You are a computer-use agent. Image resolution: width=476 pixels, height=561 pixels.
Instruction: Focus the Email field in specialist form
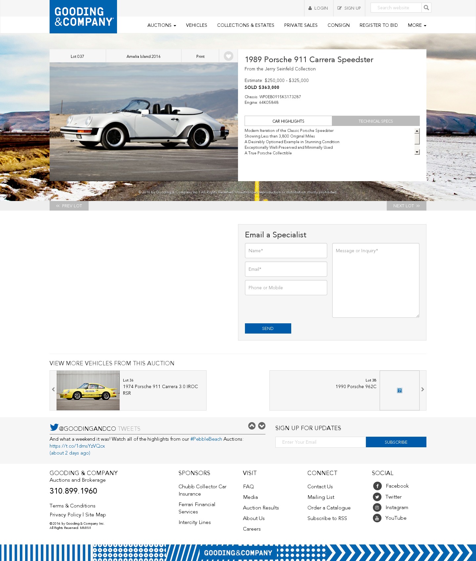(x=286, y=269)
